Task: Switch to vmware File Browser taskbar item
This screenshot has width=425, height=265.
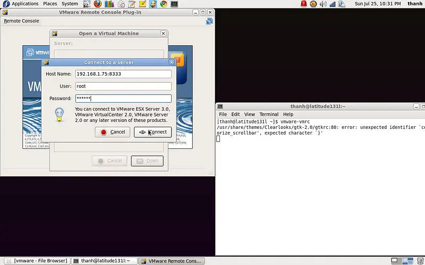Action: [37, 261]
